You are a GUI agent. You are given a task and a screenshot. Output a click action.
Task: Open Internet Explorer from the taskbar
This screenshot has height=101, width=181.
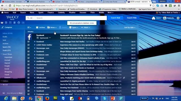tap(6, 98)
